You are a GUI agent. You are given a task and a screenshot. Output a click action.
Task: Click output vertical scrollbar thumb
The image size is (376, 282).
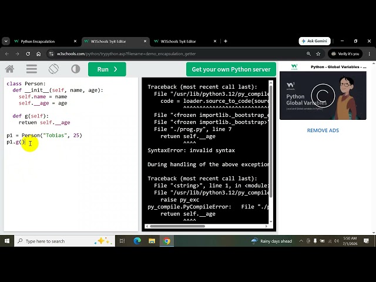pos(271,141)
